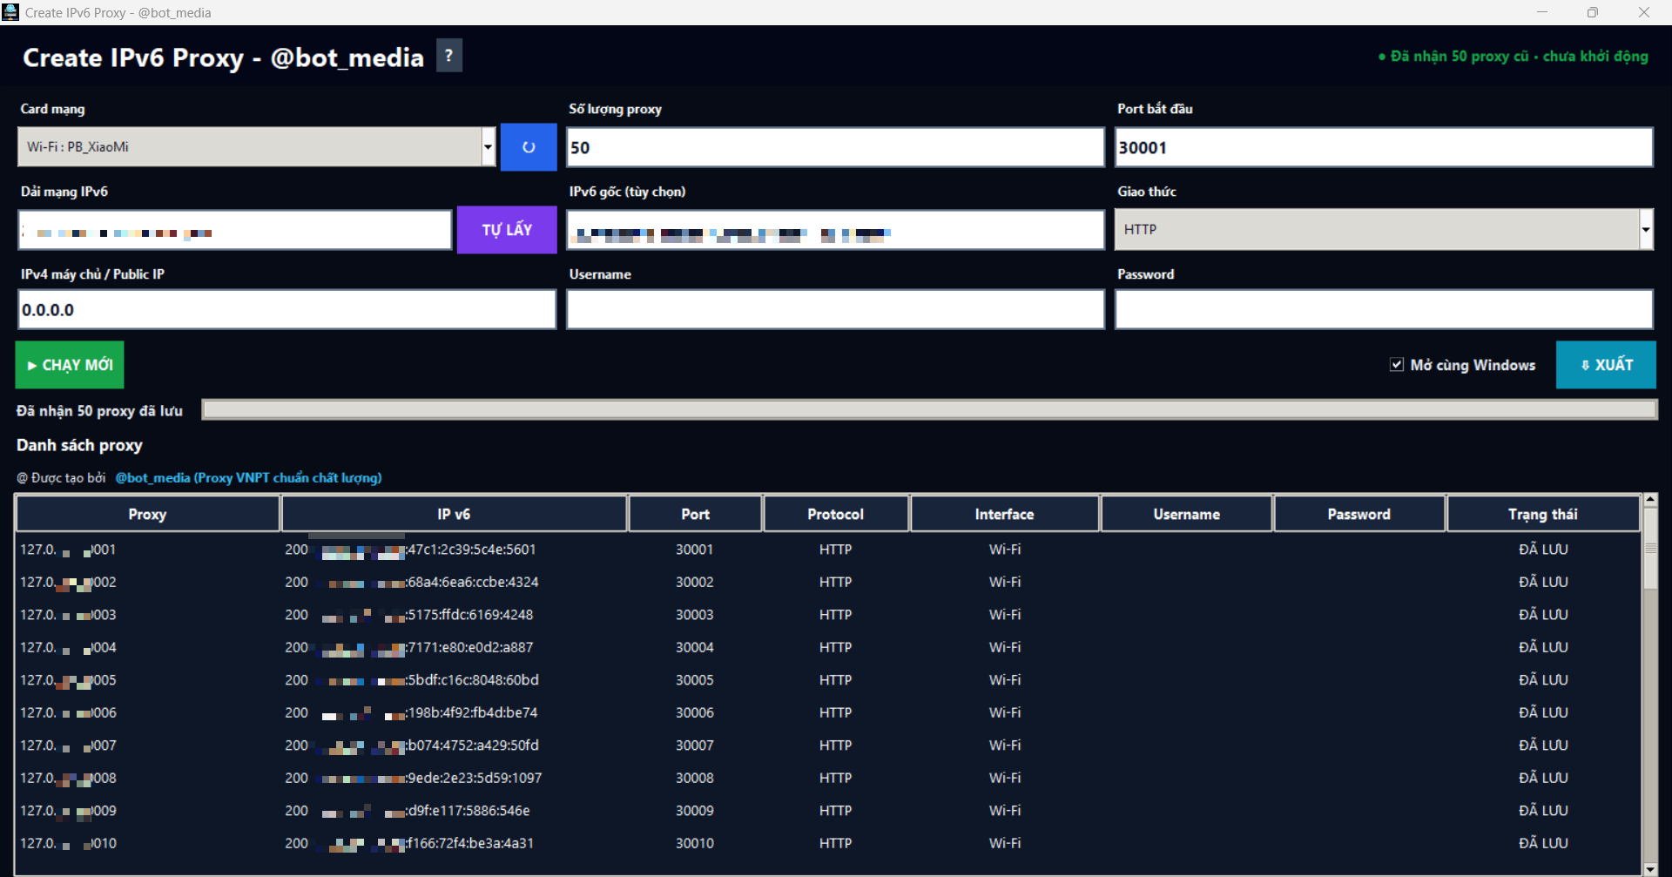Select the row with port 30001
This screenshot has height=877, width=1672.
click(x=828, y=550)
